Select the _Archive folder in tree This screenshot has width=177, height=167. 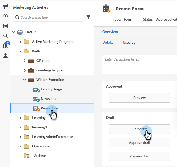39,156
